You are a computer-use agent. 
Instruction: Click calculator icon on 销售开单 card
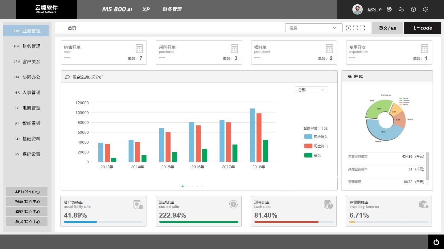139,49
